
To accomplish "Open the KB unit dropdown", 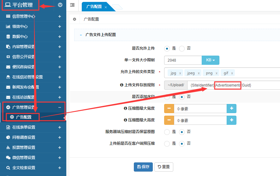I will 210,60.
